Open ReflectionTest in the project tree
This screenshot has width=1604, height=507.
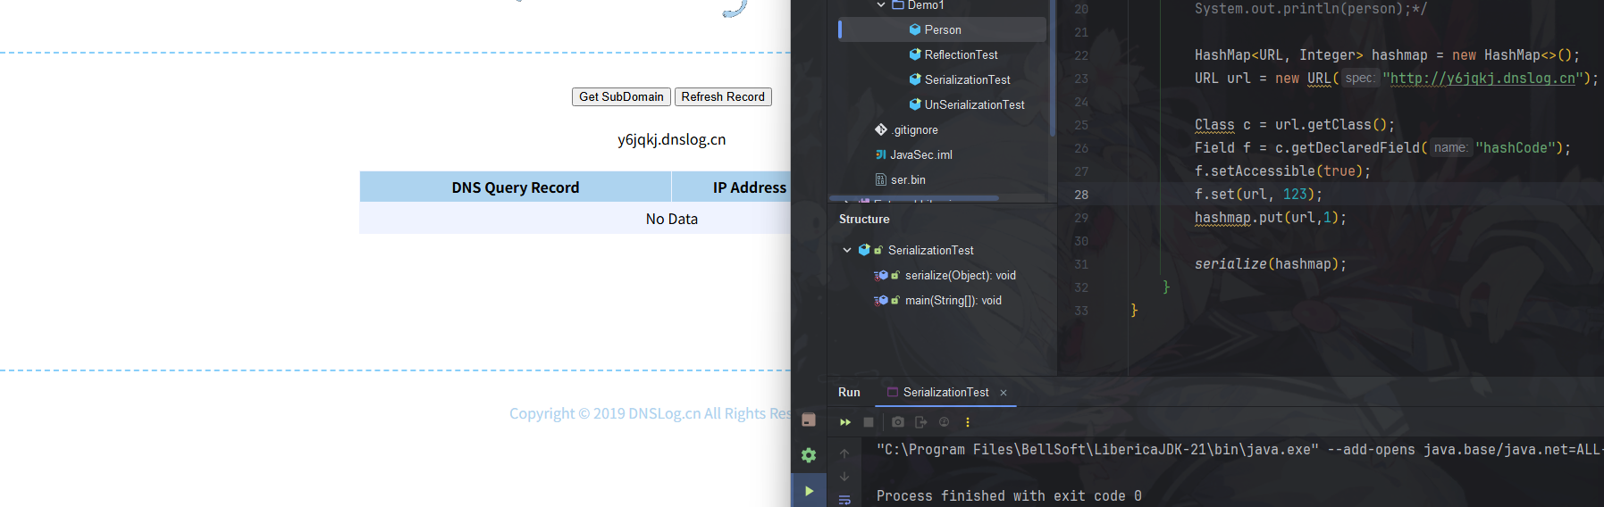[961, 54]
